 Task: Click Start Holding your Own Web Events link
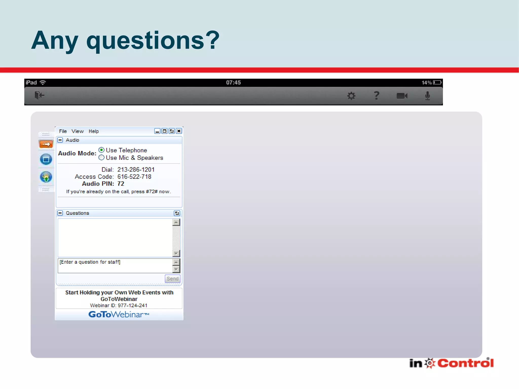tap(119, 296)
